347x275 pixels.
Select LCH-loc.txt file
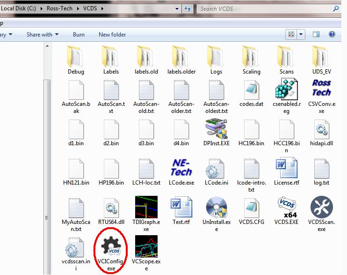tap(146, 172)
